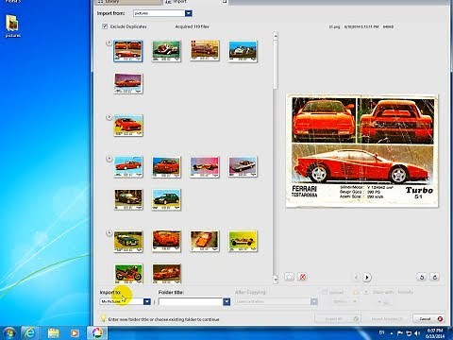Expand the Folder title dropdown arrow
Screen dimensions: 453x340
click(226, 301)
